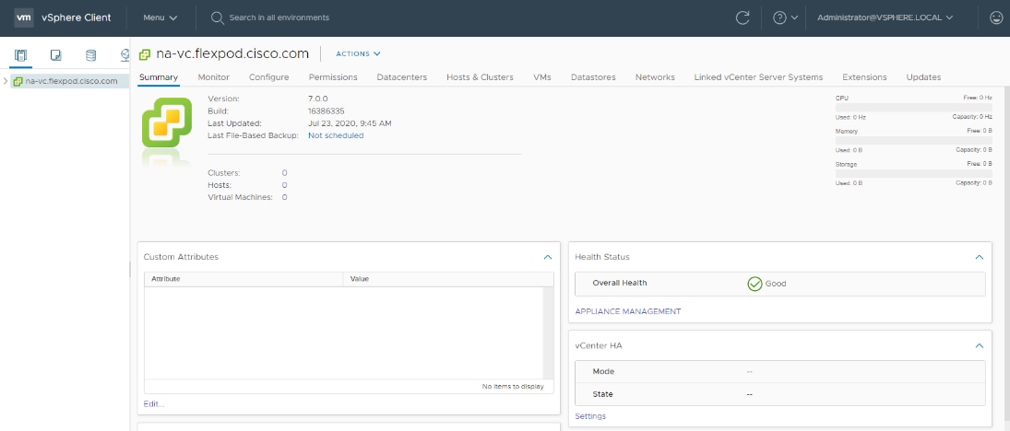
Task: Click the Last Updated date Jul 23, 2020
Action: point(350,123)
